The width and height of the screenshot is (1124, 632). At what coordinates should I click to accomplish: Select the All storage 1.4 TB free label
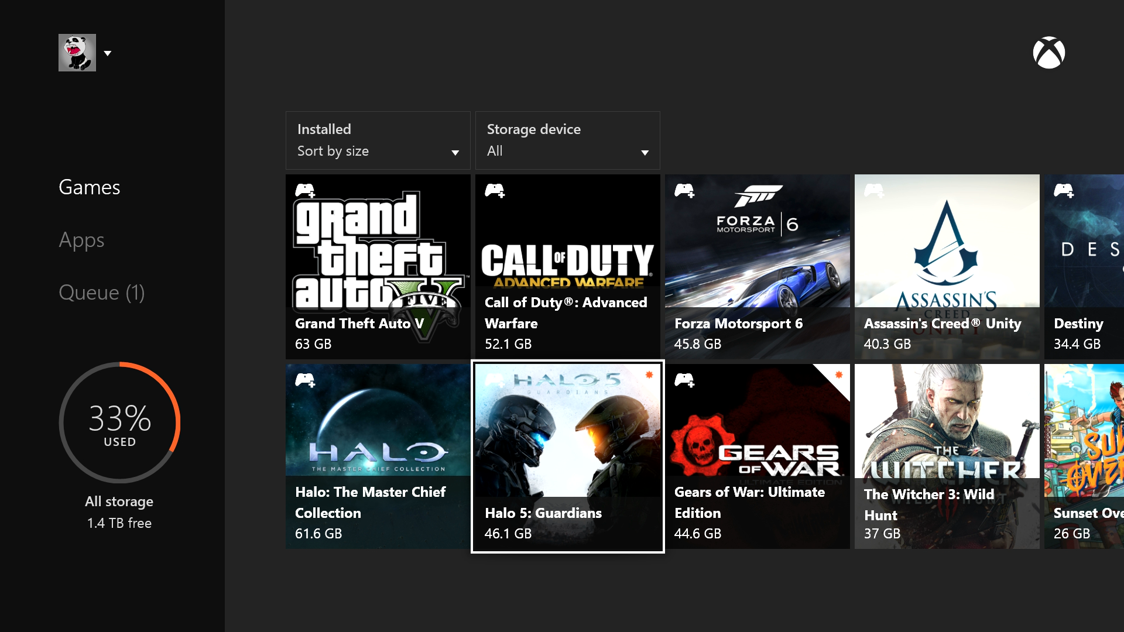119,512
